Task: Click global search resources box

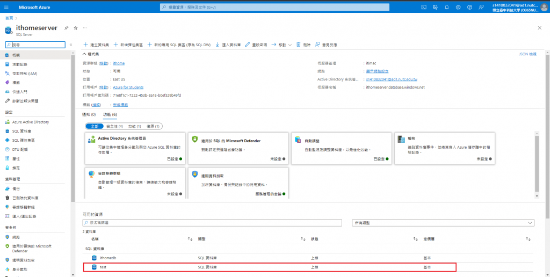Action: tap(274, 7)
